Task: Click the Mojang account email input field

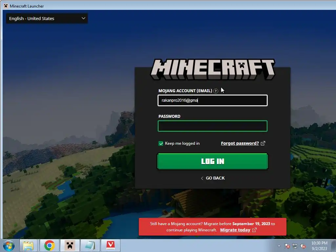Action: pyautogui.click(x=213, y=100)
